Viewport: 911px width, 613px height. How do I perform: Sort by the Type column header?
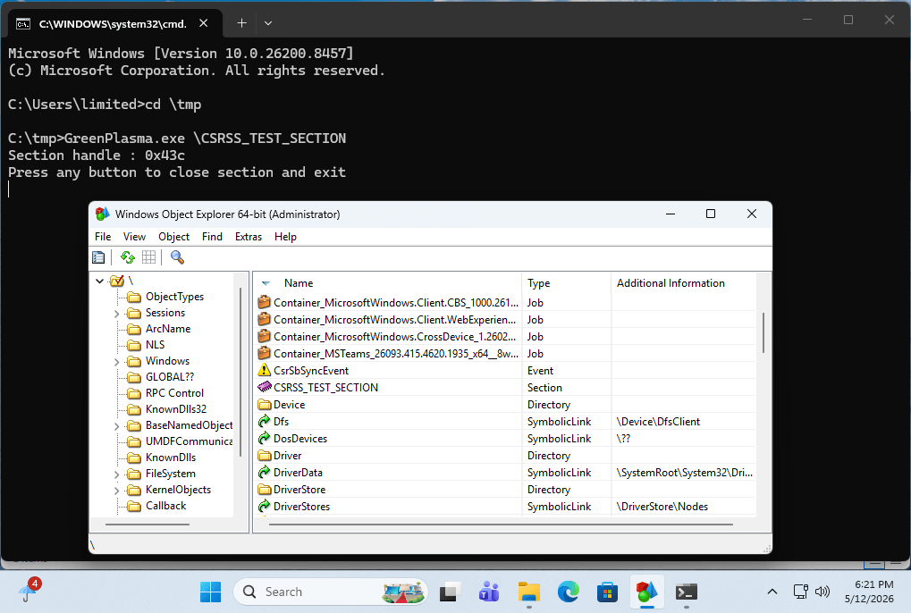point(567,283)
